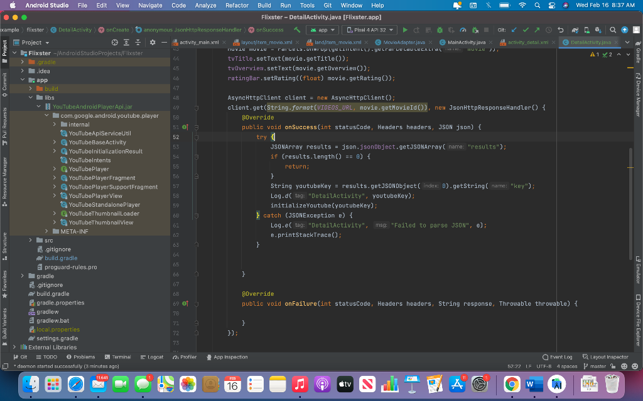
Task: Click the Wi-Fi icon in menu bar
Action: [x=522, y=5]
